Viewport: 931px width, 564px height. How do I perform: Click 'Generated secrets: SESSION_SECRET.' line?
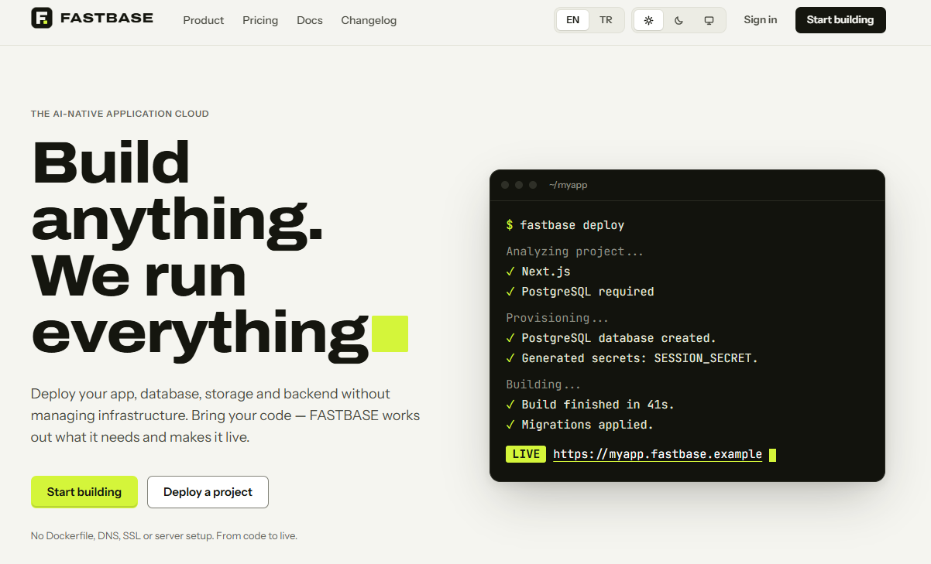[x=632, y=358]
